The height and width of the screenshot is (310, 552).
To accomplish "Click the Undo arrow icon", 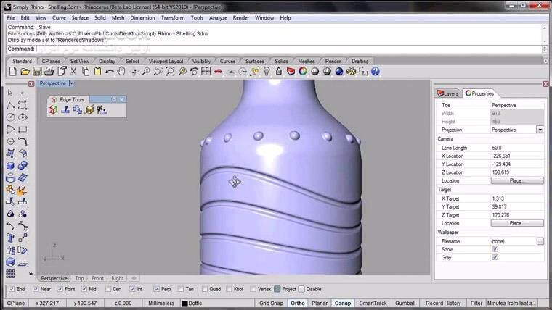I will pos(109,72).
